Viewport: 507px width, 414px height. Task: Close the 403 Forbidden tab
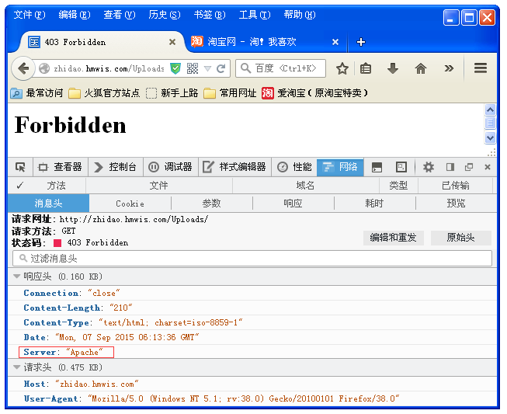point(172,42)
